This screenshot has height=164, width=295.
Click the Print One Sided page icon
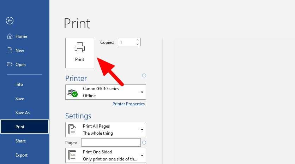point(72,156)
